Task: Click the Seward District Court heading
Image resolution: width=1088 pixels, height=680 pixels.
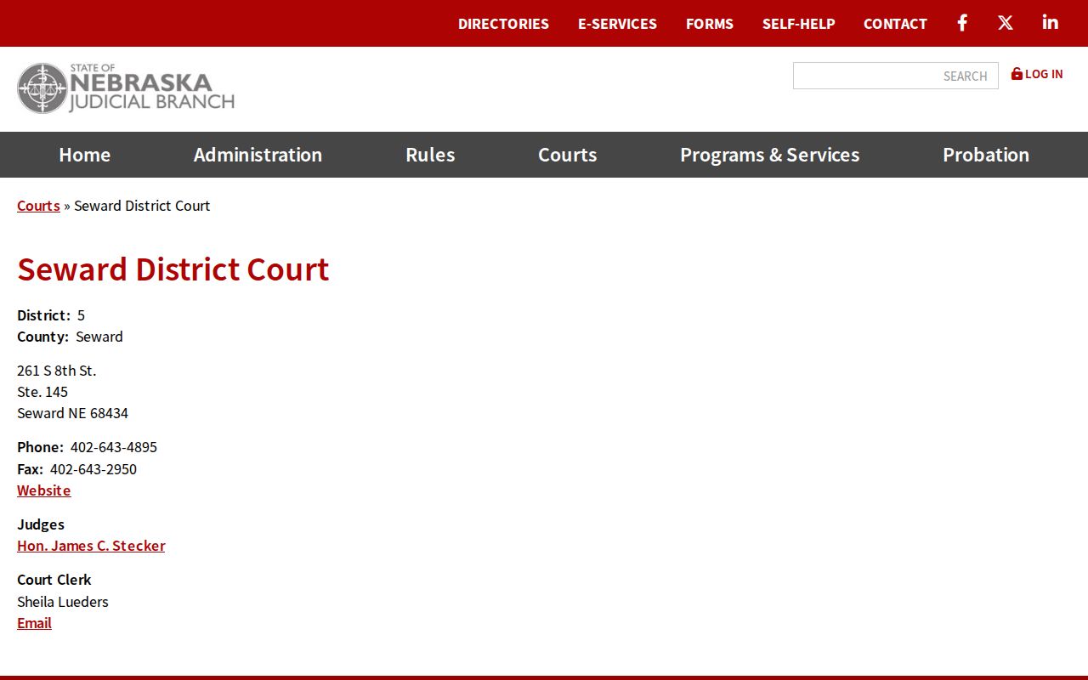Action: [173, 269]
